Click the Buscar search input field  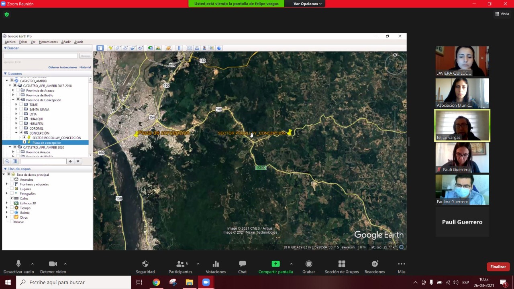click(x=41, y=56)
